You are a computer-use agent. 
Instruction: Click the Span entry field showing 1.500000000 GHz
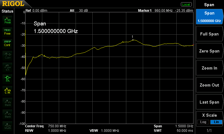[56, 31]
